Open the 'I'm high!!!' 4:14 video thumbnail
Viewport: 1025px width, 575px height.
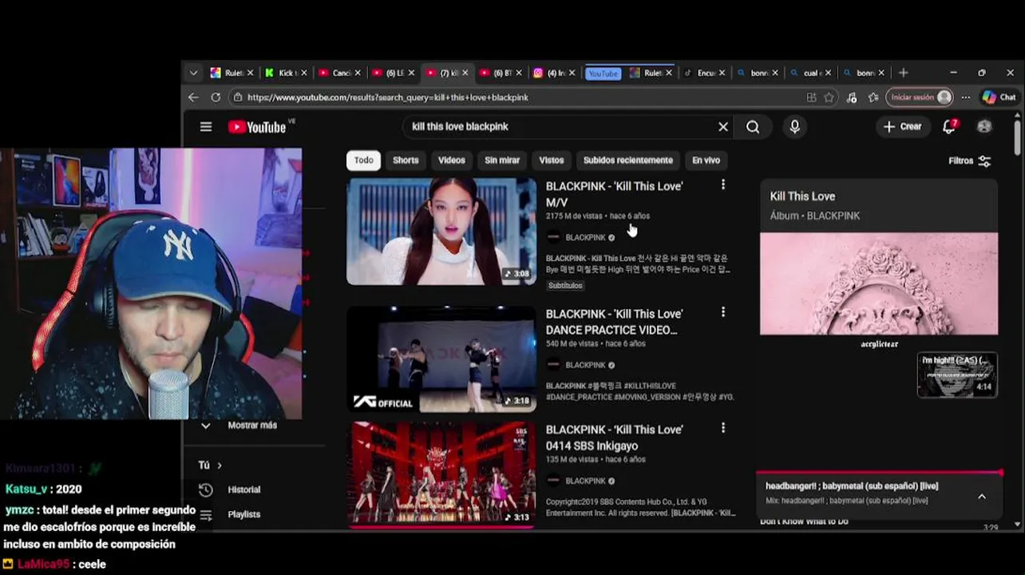[957, 375]
